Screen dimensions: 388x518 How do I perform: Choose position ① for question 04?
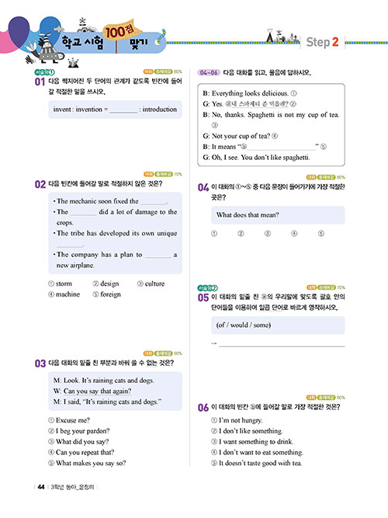214,234
